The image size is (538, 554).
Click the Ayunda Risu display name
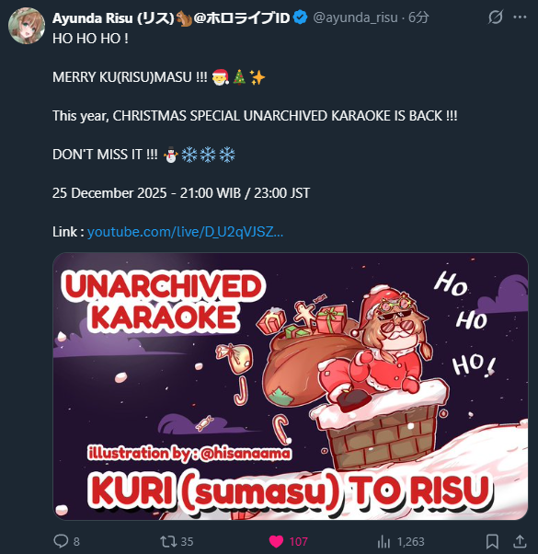(x=113, y=17)
